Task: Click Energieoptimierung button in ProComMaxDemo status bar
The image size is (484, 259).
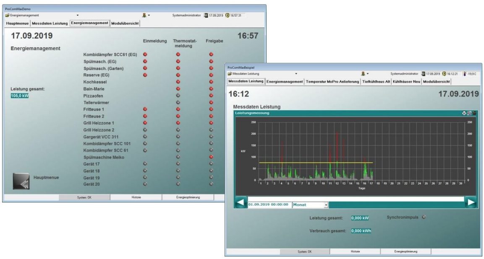Action: [x=188, y=197]
